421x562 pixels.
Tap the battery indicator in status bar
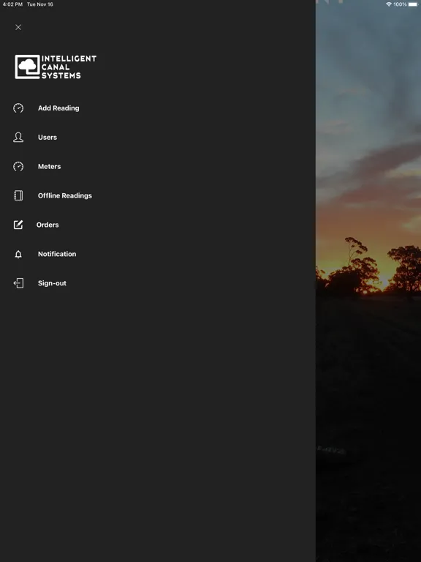pyautogui.click(x=413, y=4)
